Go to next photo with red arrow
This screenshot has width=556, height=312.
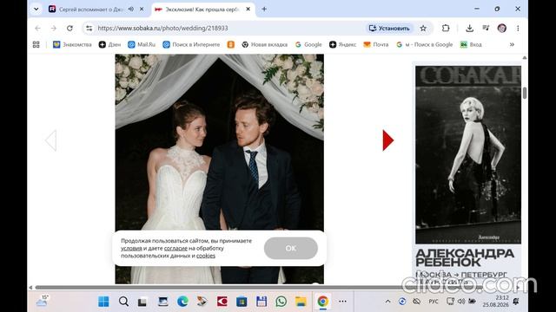point(388,140)
